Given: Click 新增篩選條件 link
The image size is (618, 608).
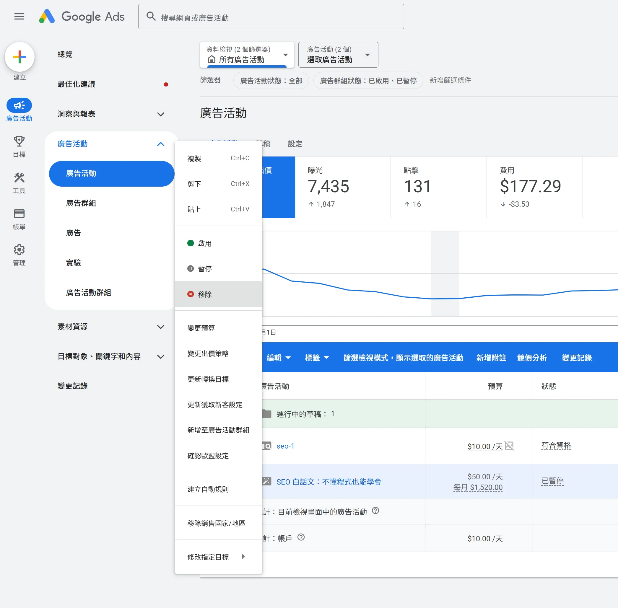Looking at the screenshot, I should pos(450,80).
